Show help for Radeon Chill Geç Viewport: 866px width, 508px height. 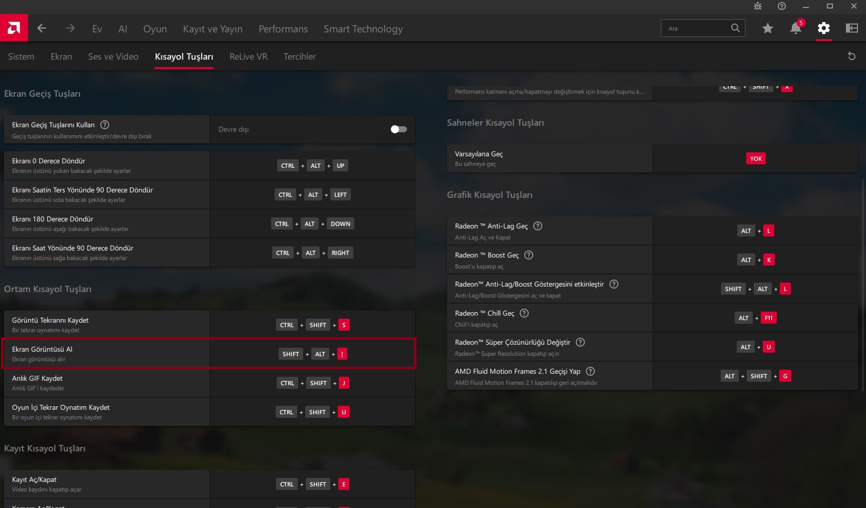click(x=524, y=313)
